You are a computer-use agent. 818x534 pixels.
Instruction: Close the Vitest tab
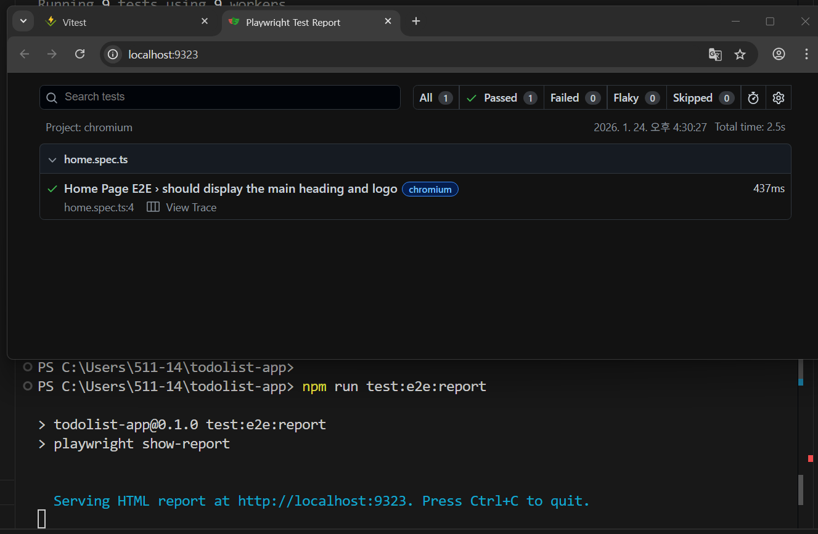point(205,22)
